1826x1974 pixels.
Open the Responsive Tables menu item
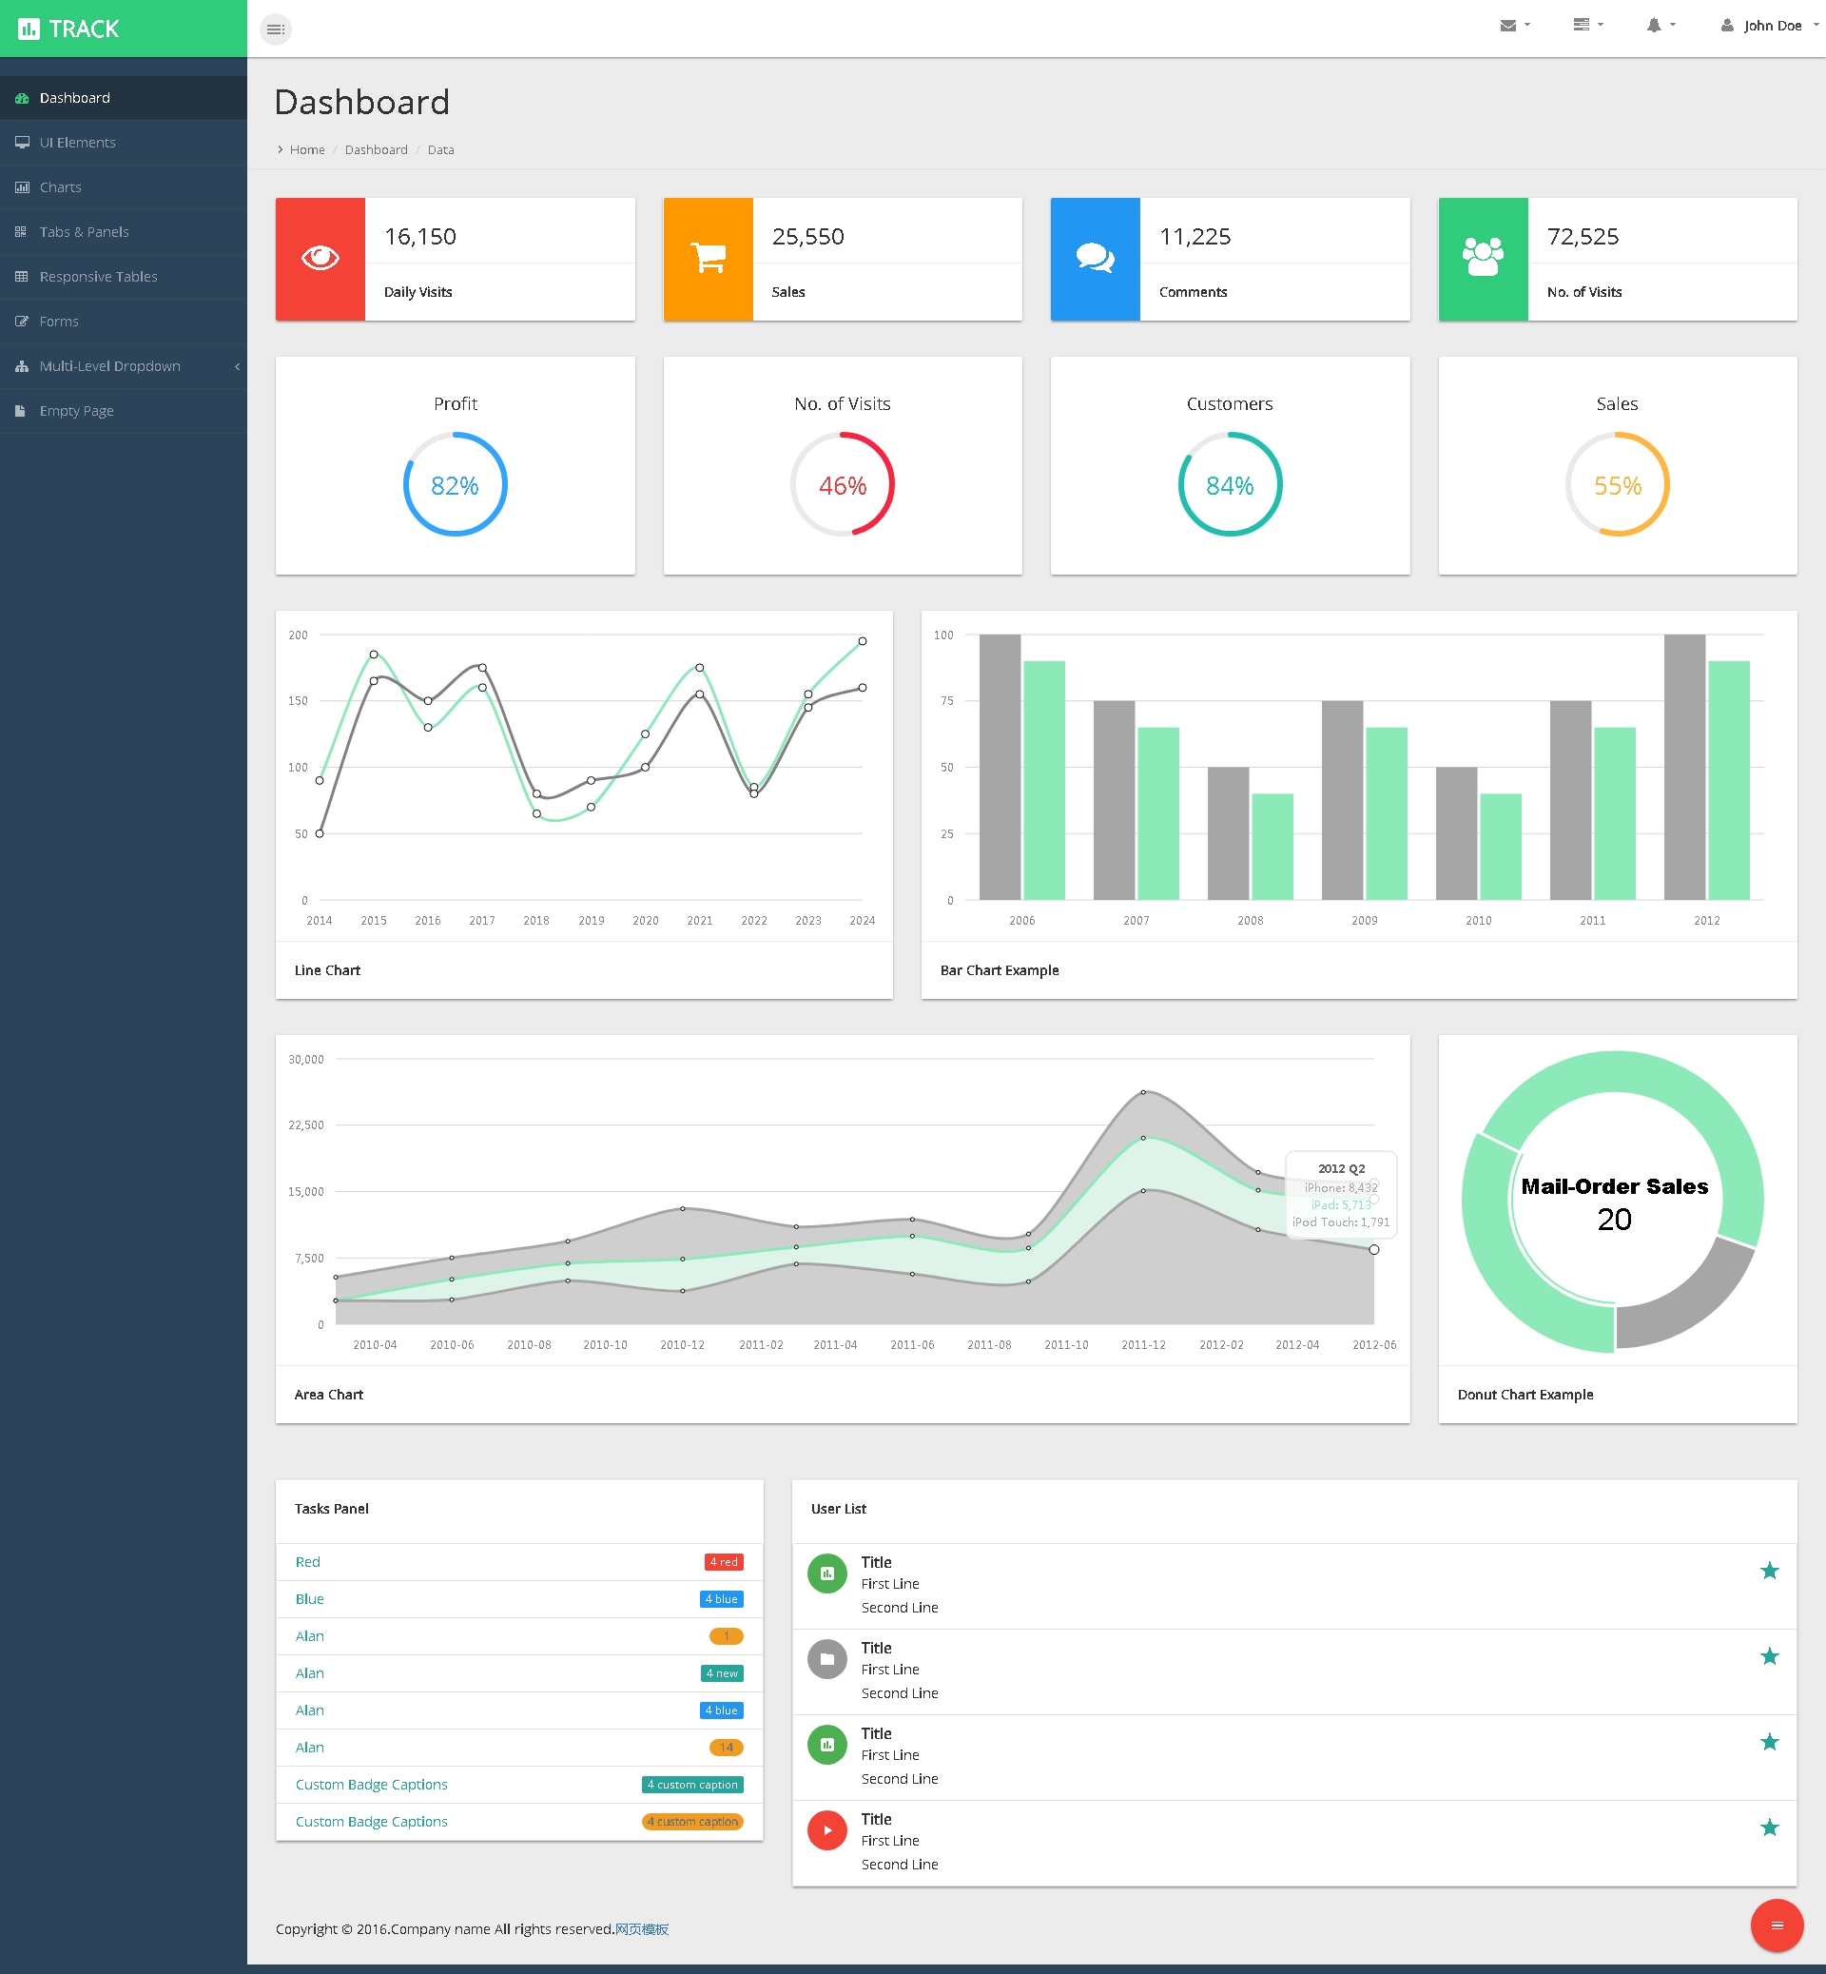click(98, 275)
